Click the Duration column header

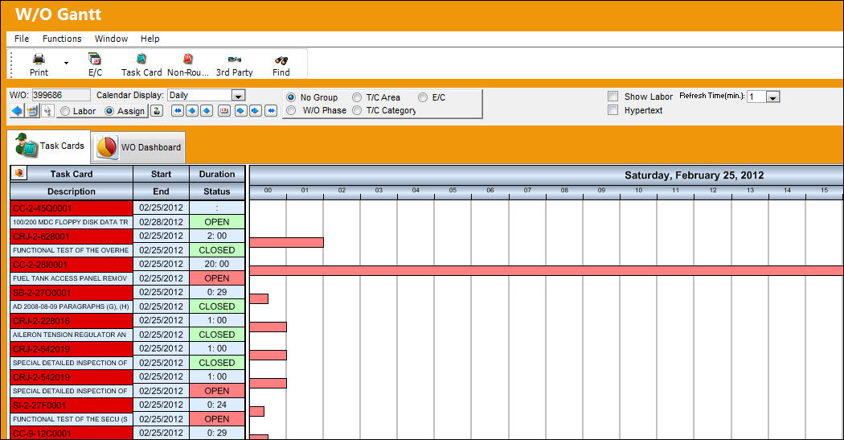[217, 174]
